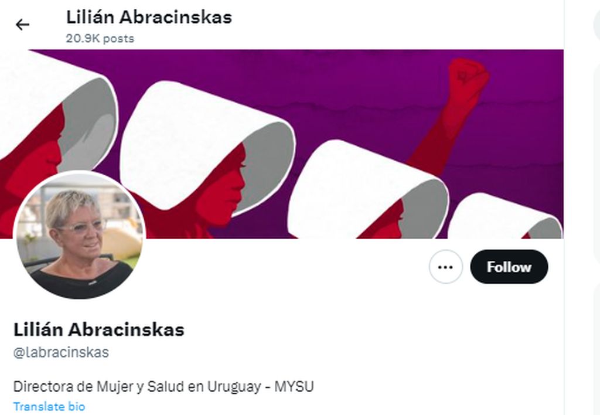Viewport: 600px width, 415px height.
Task: Click the Directora de Mujer y Salud bio
Action: point(163,387)
